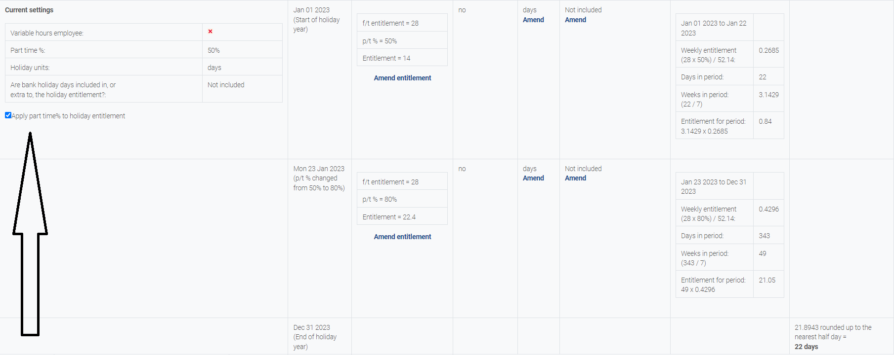
Task: Amend the Not included setting for 23 Jan 2023
Action: [x=575, y=178]
